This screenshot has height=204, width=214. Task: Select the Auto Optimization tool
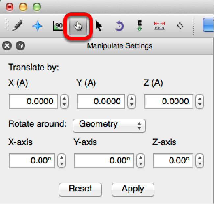pyautogui.click(x=139, y=26)
